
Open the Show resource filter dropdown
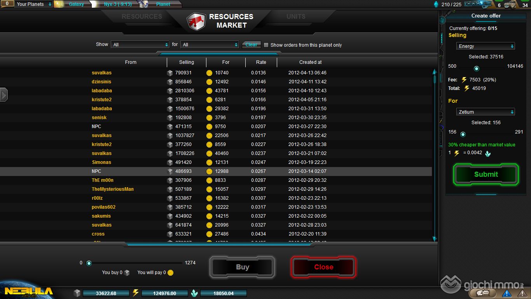pyautogui.click(x=140, y=45)
